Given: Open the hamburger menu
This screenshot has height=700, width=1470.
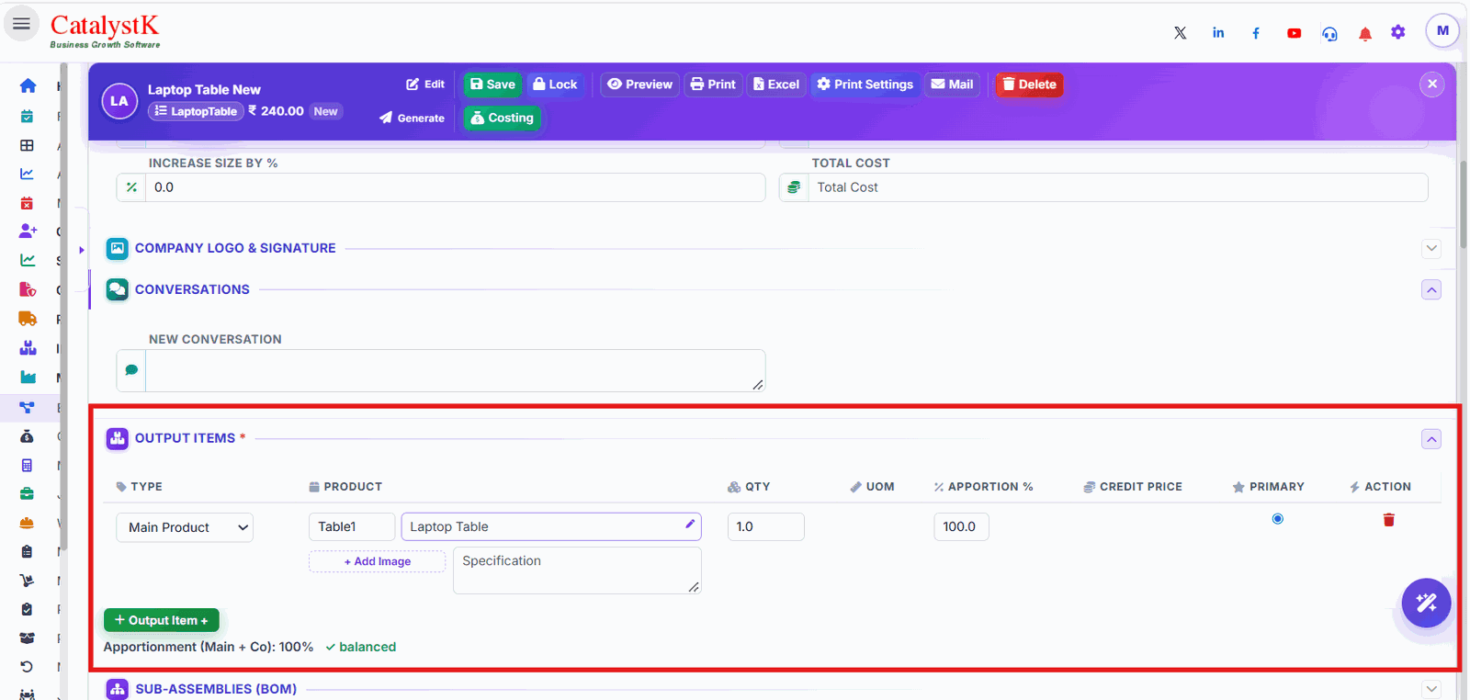Looking at the screenshot, I should [21, 24].
